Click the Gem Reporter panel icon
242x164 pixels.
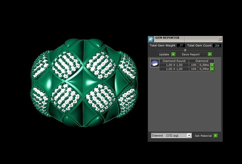pos(151,39)
